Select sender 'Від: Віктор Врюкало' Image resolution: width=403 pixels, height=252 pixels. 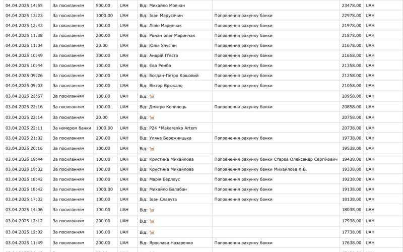coord(161,86)
